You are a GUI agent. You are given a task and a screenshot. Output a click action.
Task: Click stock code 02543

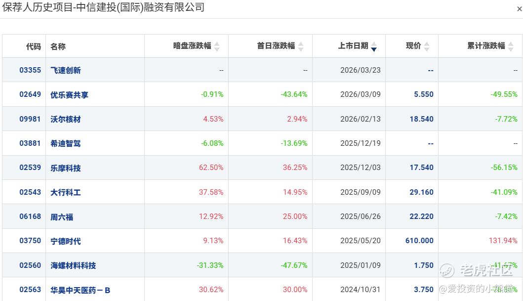point(30,192)
